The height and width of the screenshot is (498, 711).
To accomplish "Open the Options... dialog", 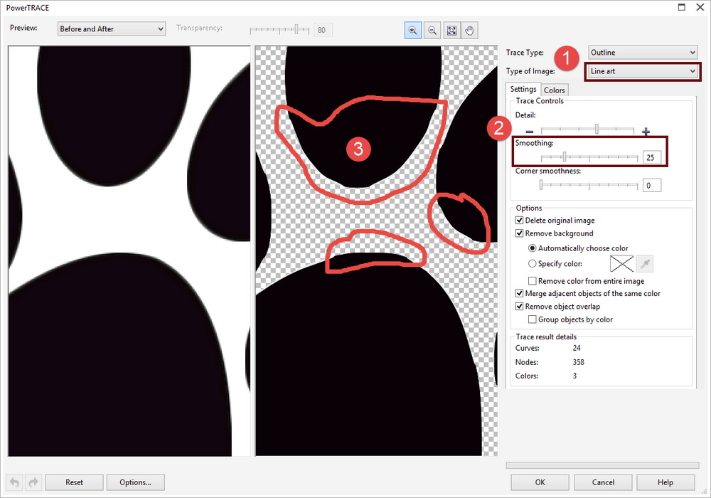I will (135, 482).
